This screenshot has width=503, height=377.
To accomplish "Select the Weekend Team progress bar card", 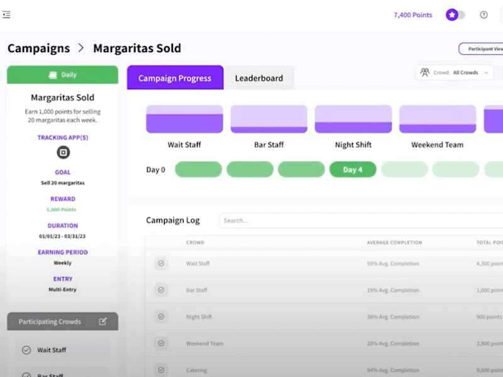I will click(x=438, y=119).
